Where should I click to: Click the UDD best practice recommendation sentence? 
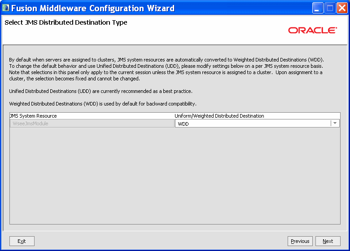tap(101, 91)
